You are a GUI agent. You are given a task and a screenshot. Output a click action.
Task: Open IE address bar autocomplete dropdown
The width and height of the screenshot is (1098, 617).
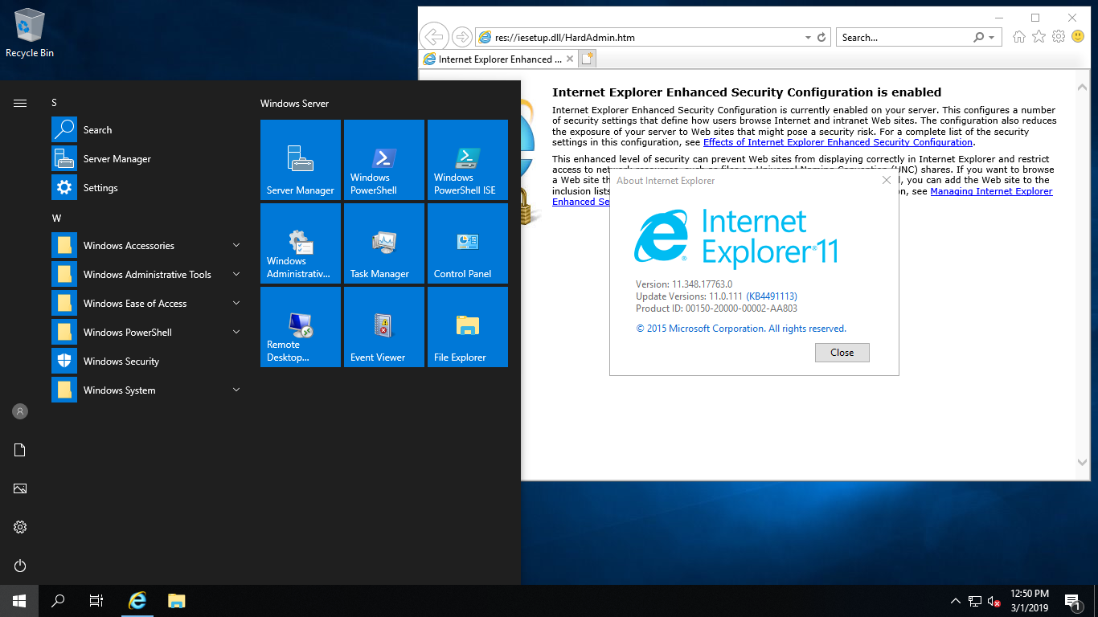coord(809,38)
